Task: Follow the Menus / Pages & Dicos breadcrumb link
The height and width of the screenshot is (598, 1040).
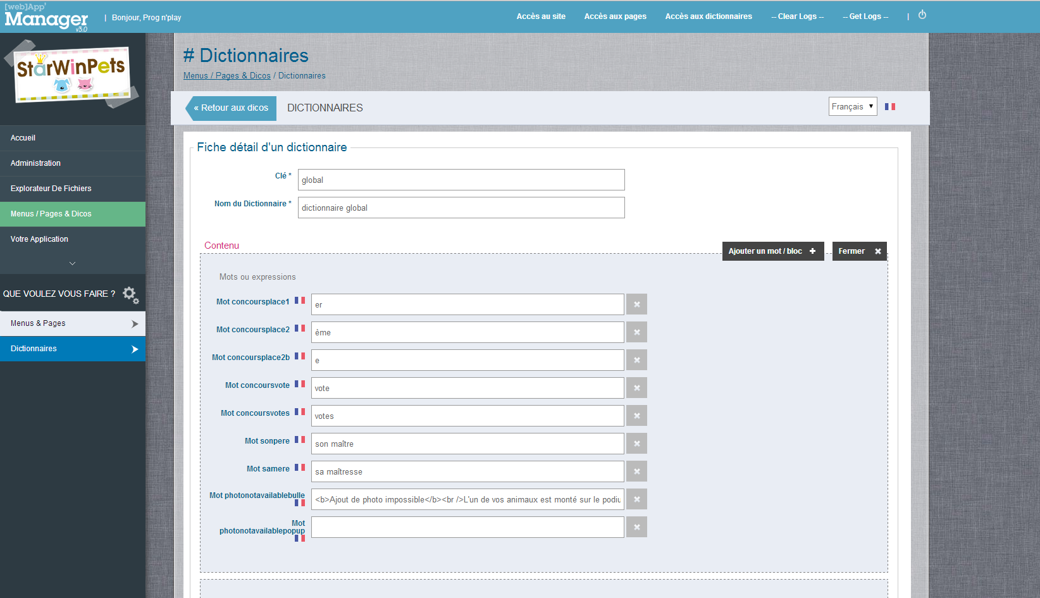Action: (x=226, y=76)
